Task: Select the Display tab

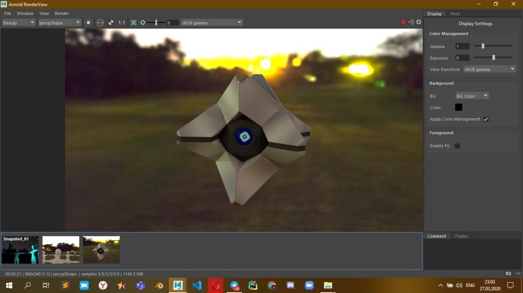Action: [x=434, y=14]
